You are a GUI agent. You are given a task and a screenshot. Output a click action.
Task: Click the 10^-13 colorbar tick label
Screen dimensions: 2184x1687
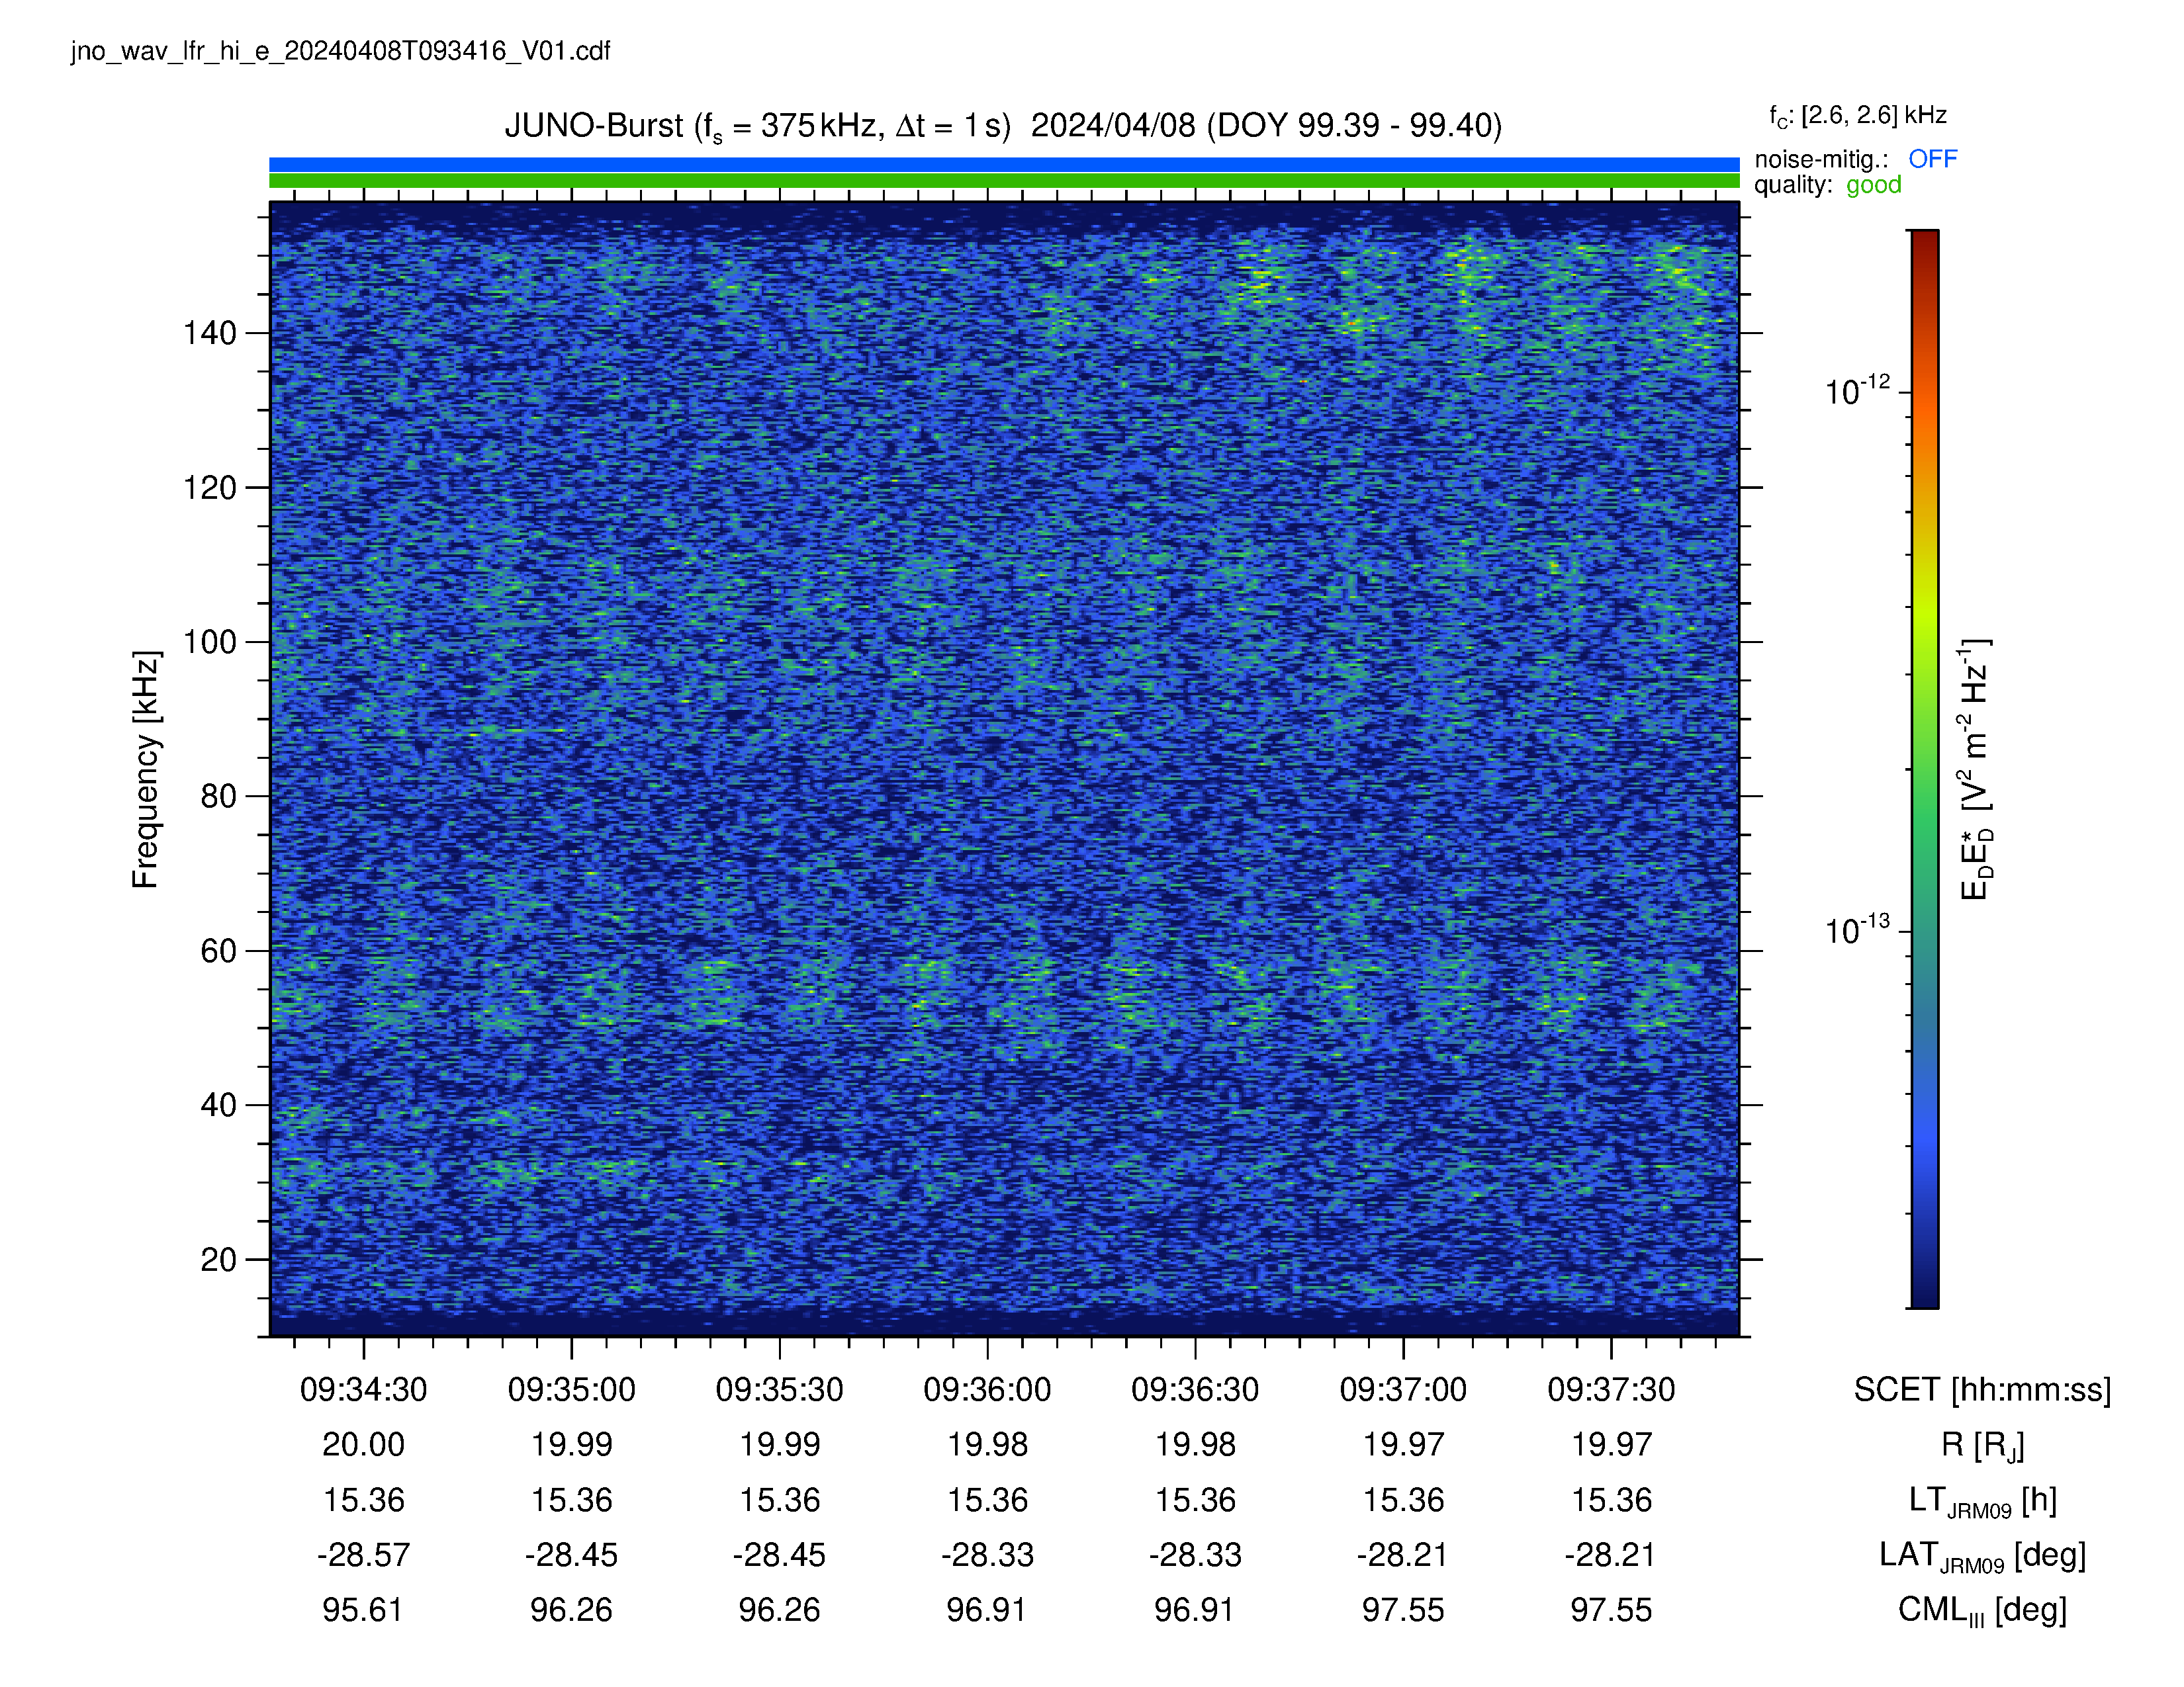pyautogui.click(x=1857, y=930)
